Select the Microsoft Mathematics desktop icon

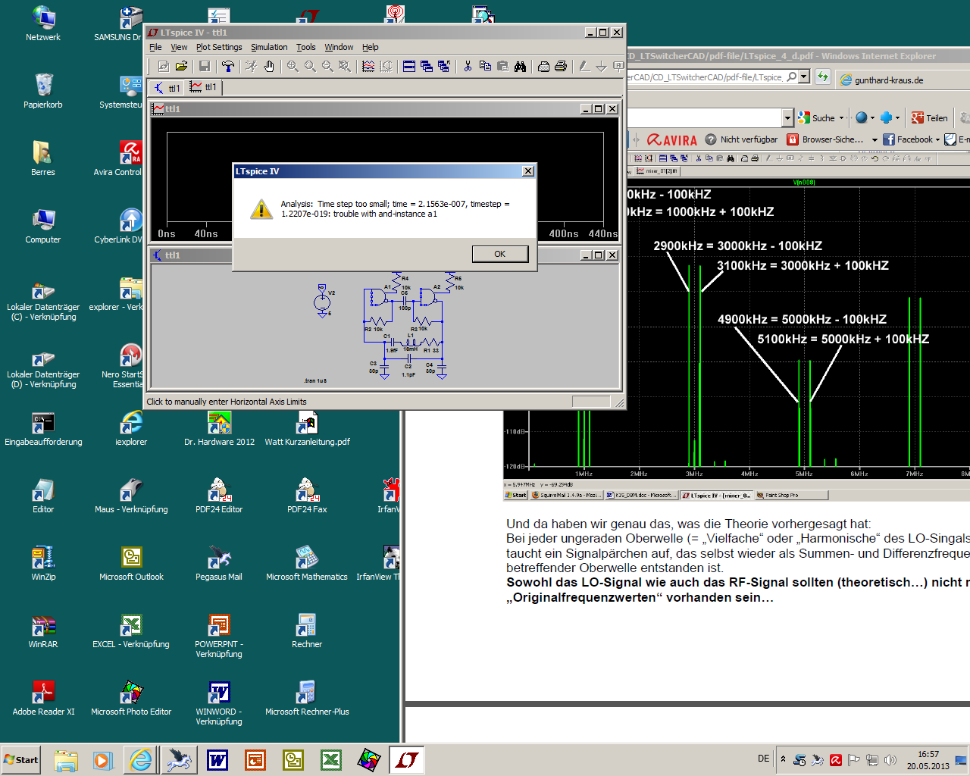(x=307, y=563)
